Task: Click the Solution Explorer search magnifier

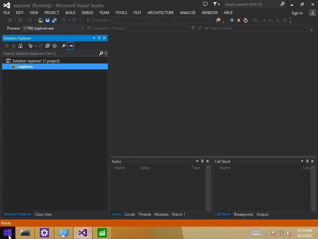Action: pyautogui.click(x=101, y=53)
